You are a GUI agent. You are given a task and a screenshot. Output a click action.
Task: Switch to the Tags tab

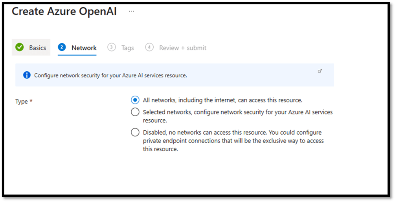tap(127, 48)
